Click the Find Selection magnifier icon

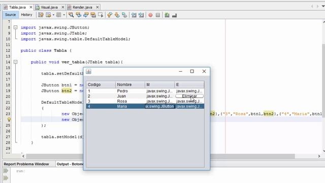click(x=71, y=15)
